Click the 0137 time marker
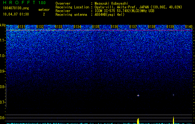Viewport: 195px width, 124px height. coord(133,27)
